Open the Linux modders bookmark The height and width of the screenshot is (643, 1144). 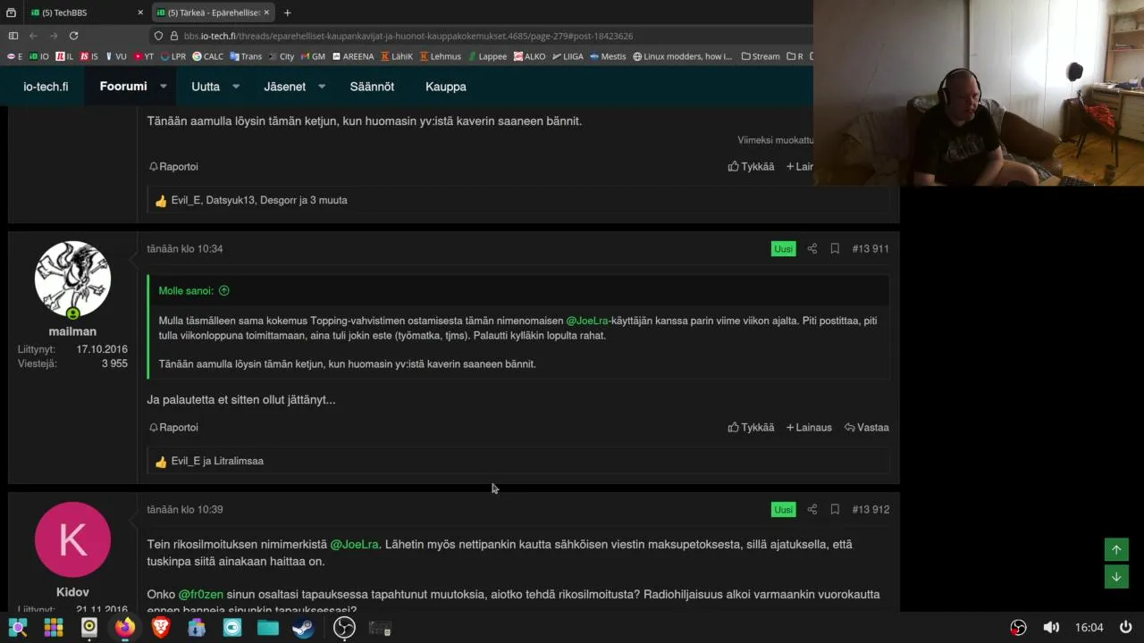[683, 56]
